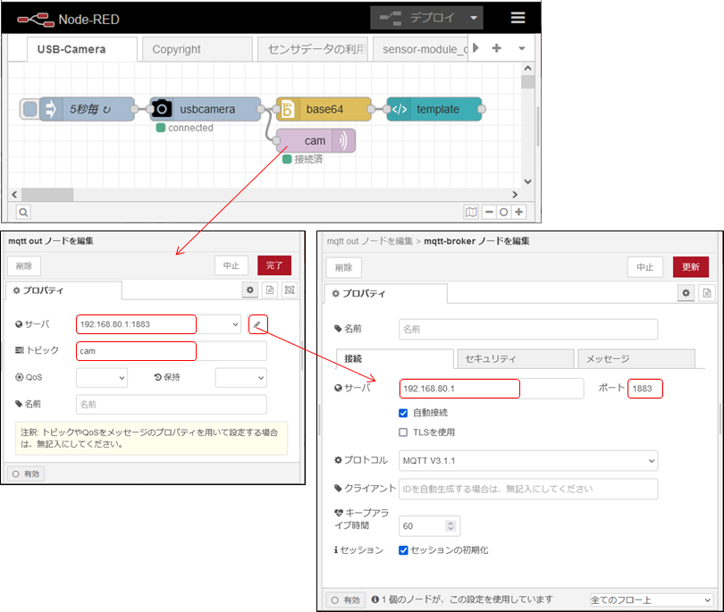Enable the TLSを使用 checkbox
This screenshot has width=724, height=612.
[x=404, y=432]
